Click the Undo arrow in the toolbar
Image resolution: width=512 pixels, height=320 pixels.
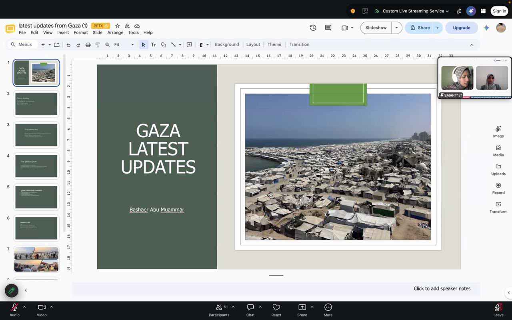click(x=68, y=45)
